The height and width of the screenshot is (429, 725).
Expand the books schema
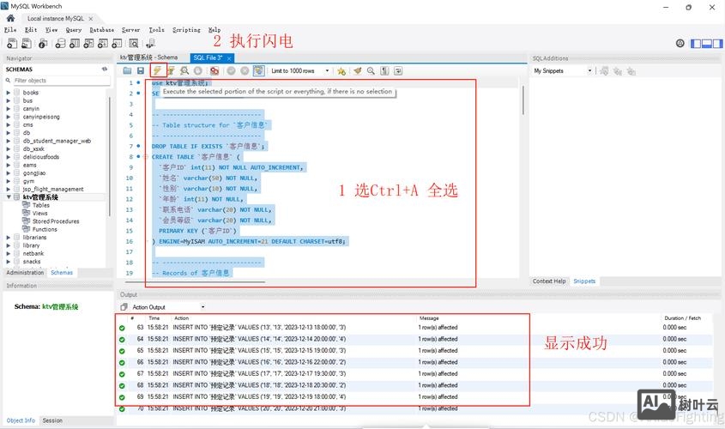tap(8, 93)
